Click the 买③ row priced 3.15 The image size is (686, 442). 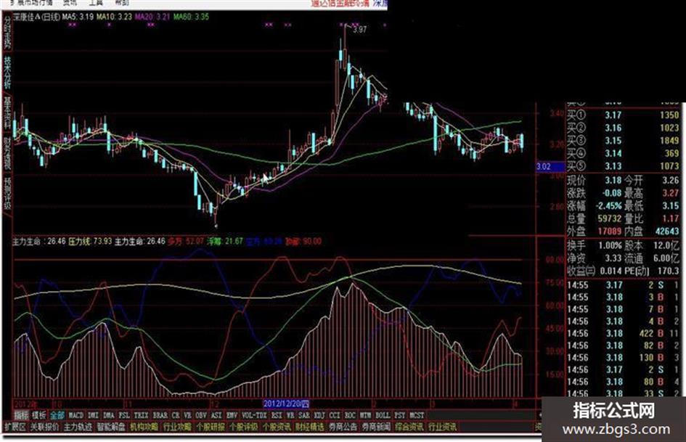[623, 141]
